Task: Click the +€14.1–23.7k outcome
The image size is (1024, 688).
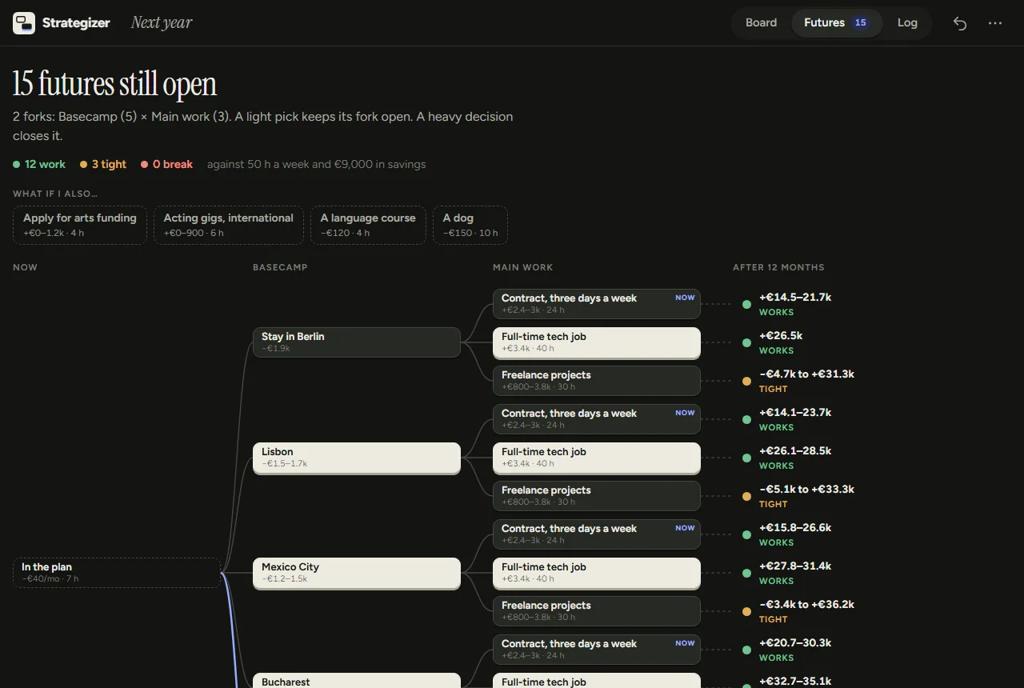Action: (795, 412)
